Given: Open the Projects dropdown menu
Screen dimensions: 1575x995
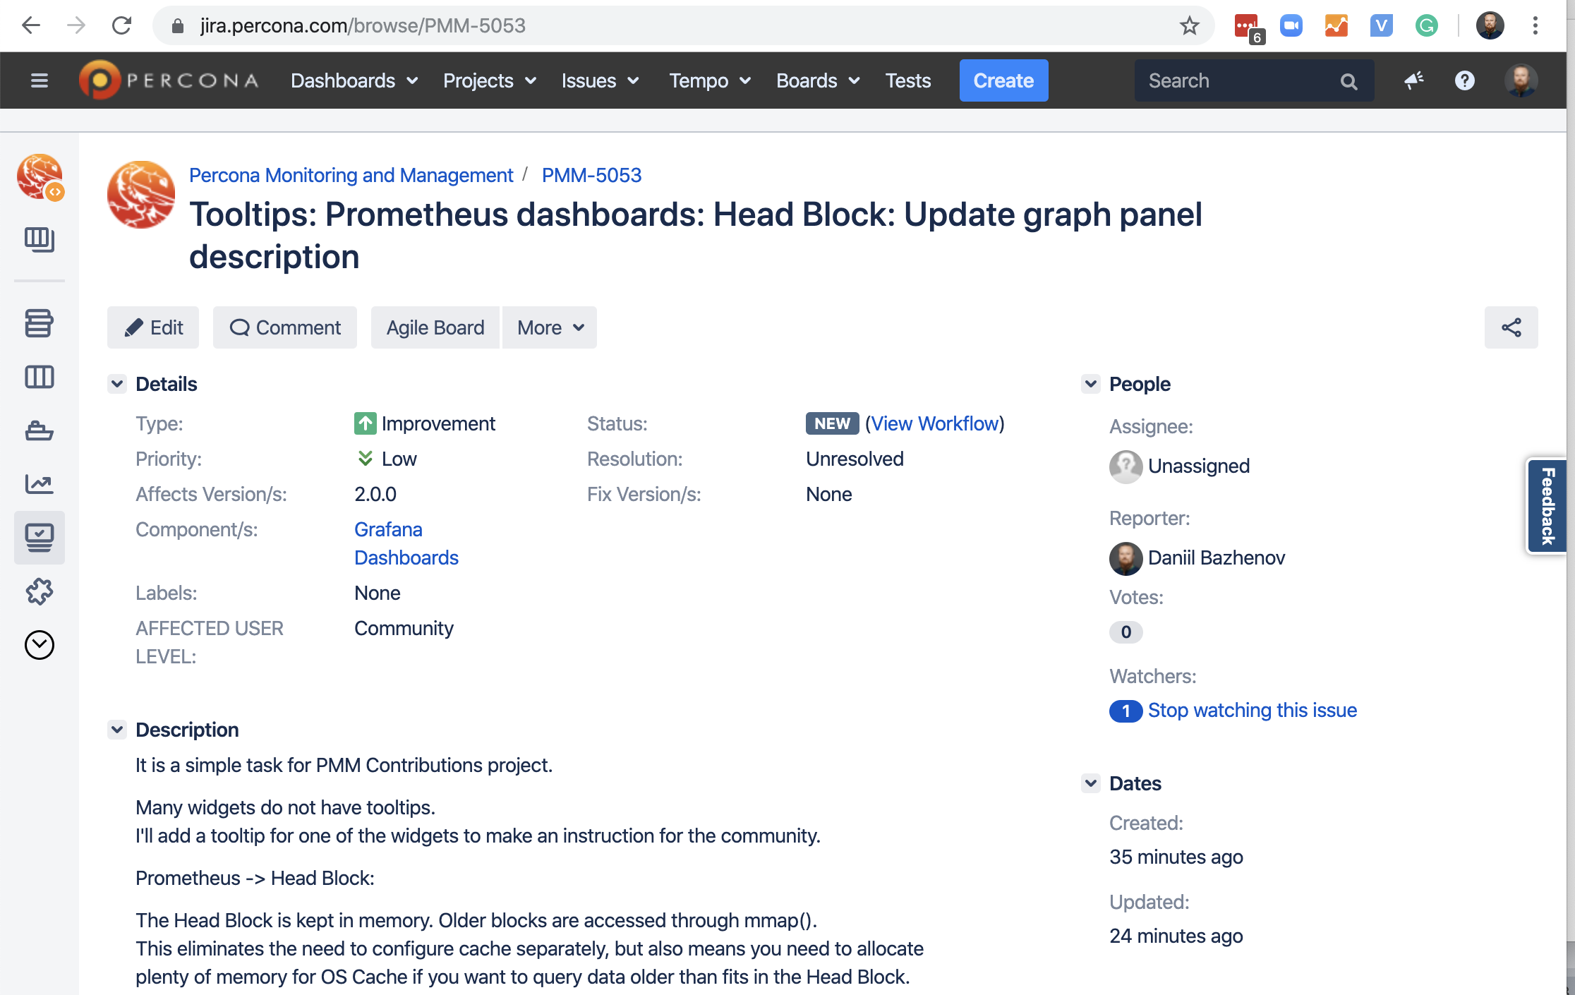Looking at the screenshot, I should [490, 80].
